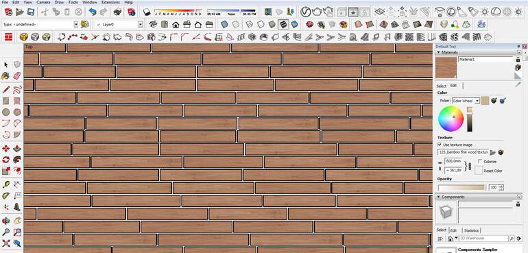The image size is (528, 253).
Task: Select the Line pencil tool
Action: (6, 90)
